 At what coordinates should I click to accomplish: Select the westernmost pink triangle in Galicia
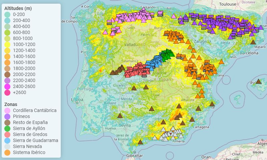coord(105,32)
